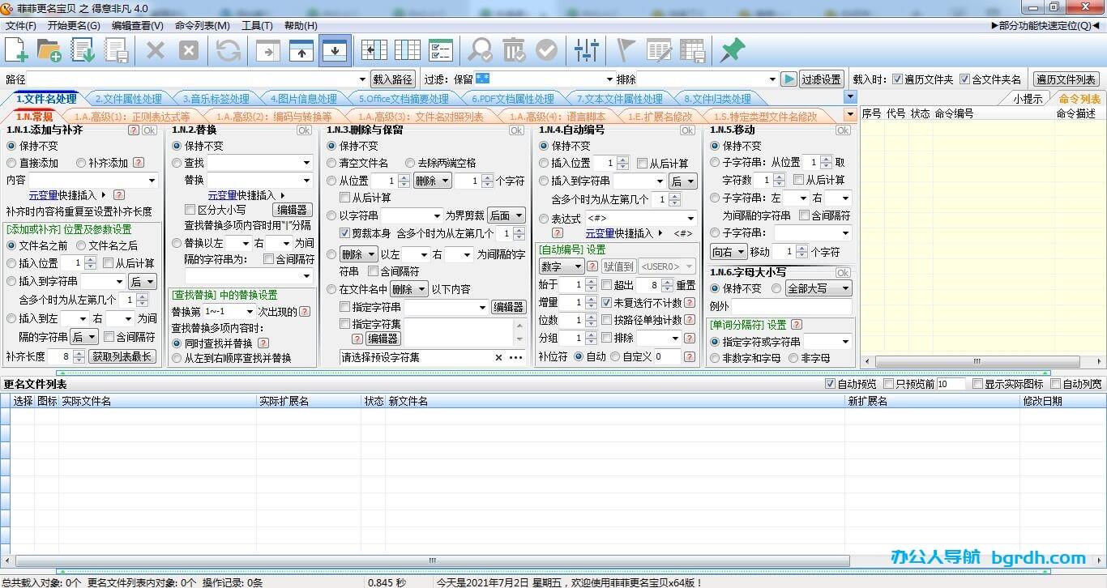Viewport: 1107px width, 588px height.
Task: Click the add folder toolbar icon
Action: point(50,50)
